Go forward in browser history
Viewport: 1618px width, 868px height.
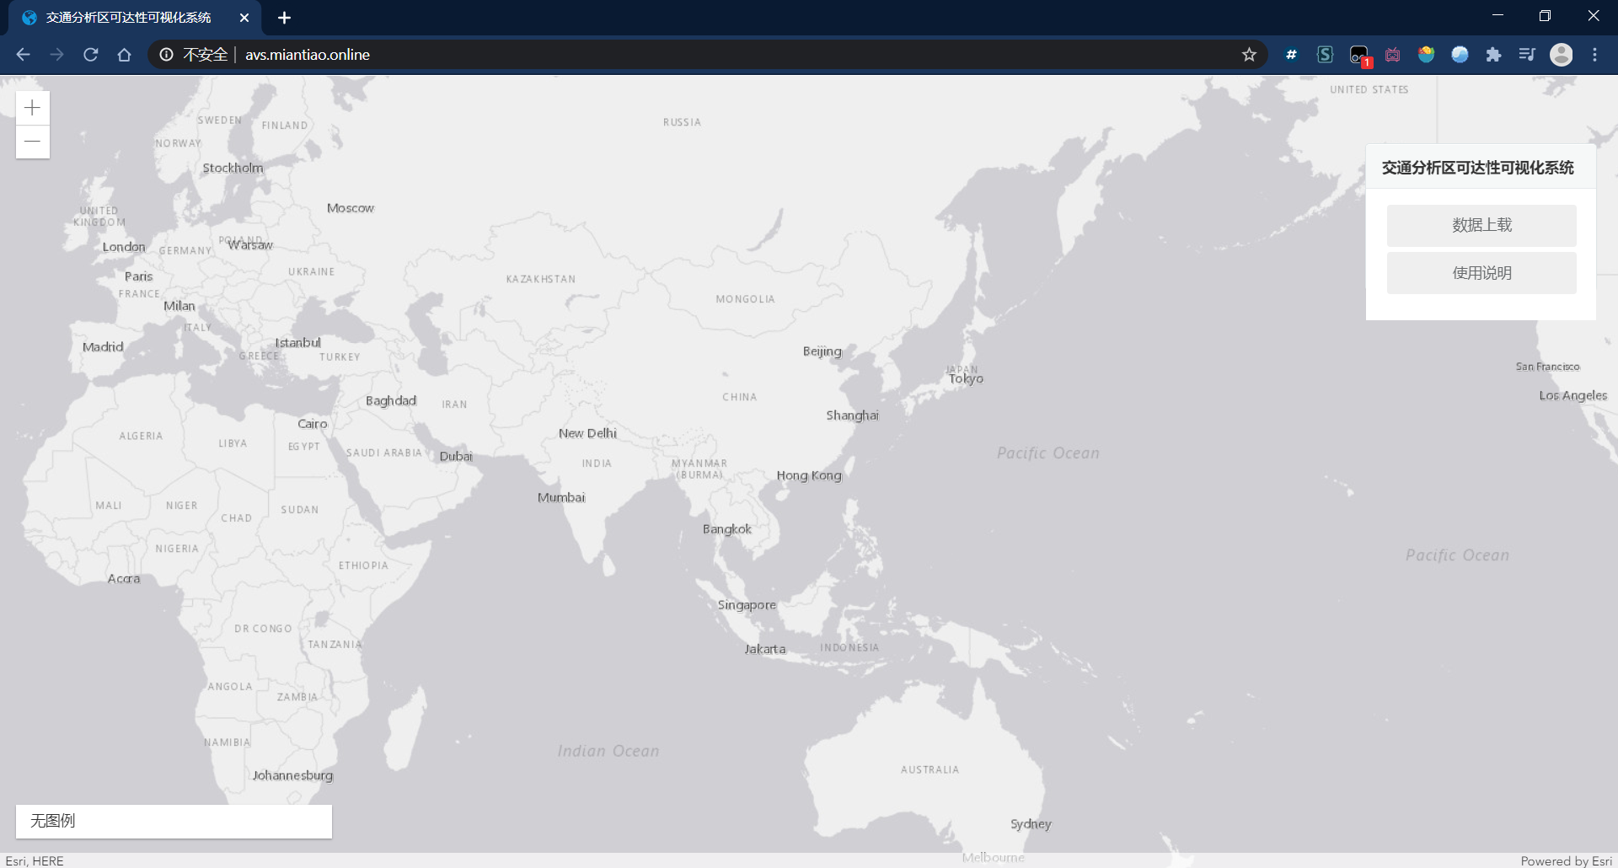[x=56, y=55]
